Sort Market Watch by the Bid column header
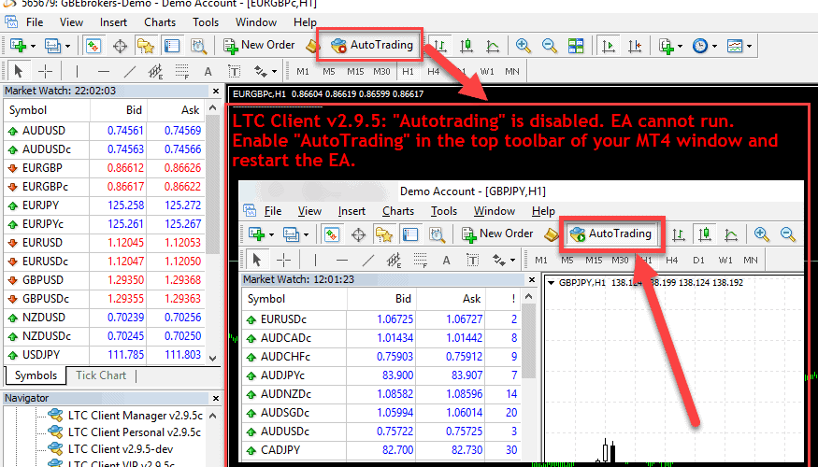This screenshot has width=818, height=467. point(119,110)
